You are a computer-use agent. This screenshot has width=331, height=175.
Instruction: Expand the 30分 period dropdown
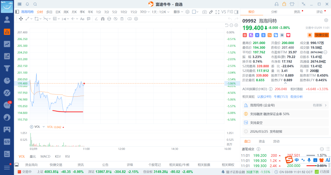(145, 12)
